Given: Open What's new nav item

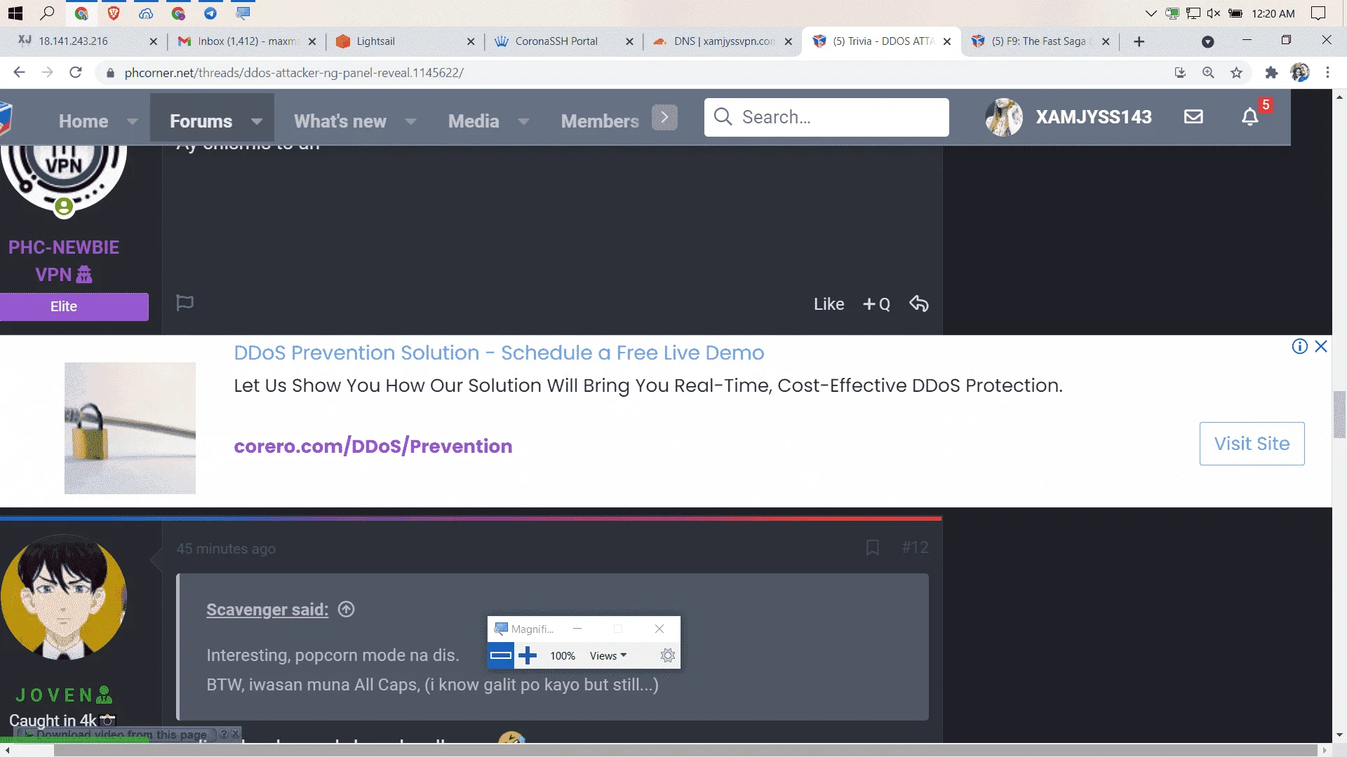Looking at the screenshot, I should pos(340,121).
